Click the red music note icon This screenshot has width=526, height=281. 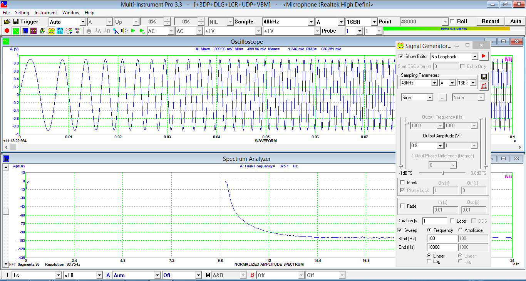(x=484, y=86)
